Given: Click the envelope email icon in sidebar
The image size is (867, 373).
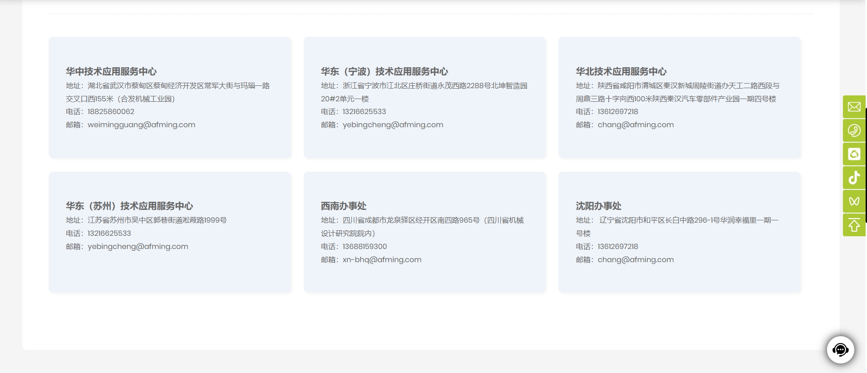Looking at the screenshot, I should coord(854,107).
